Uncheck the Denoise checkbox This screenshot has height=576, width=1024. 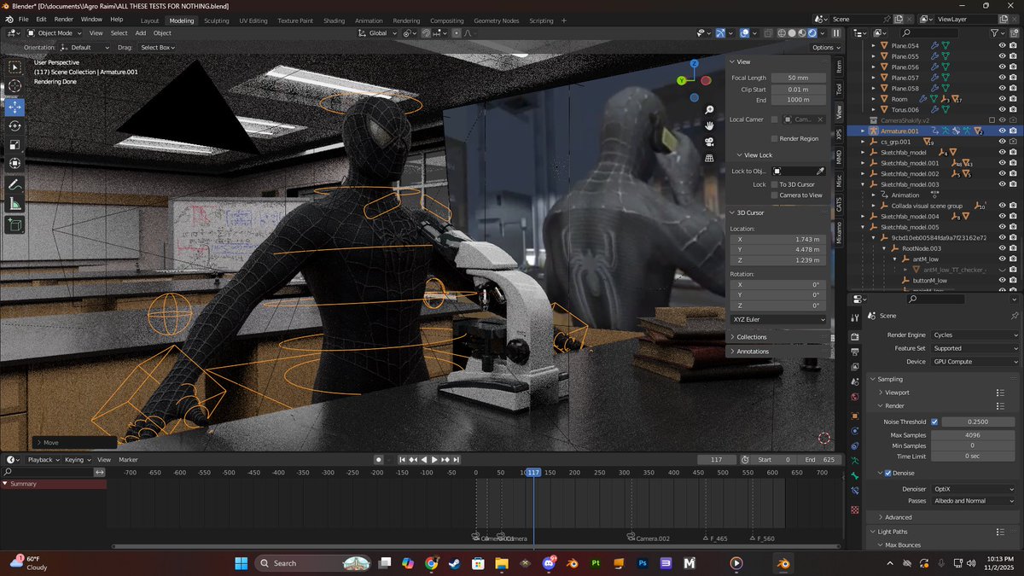point(887,473)
